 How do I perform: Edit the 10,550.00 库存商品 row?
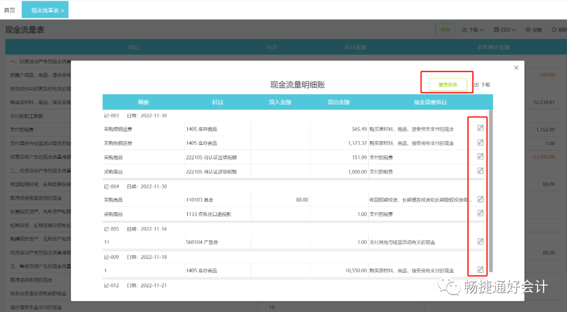[x=480, y=270]
